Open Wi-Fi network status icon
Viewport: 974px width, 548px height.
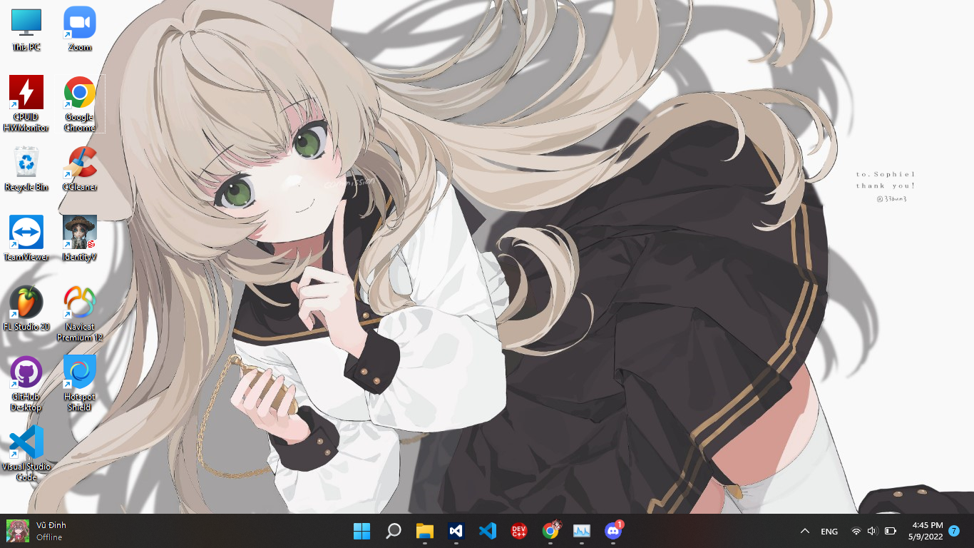856,532
